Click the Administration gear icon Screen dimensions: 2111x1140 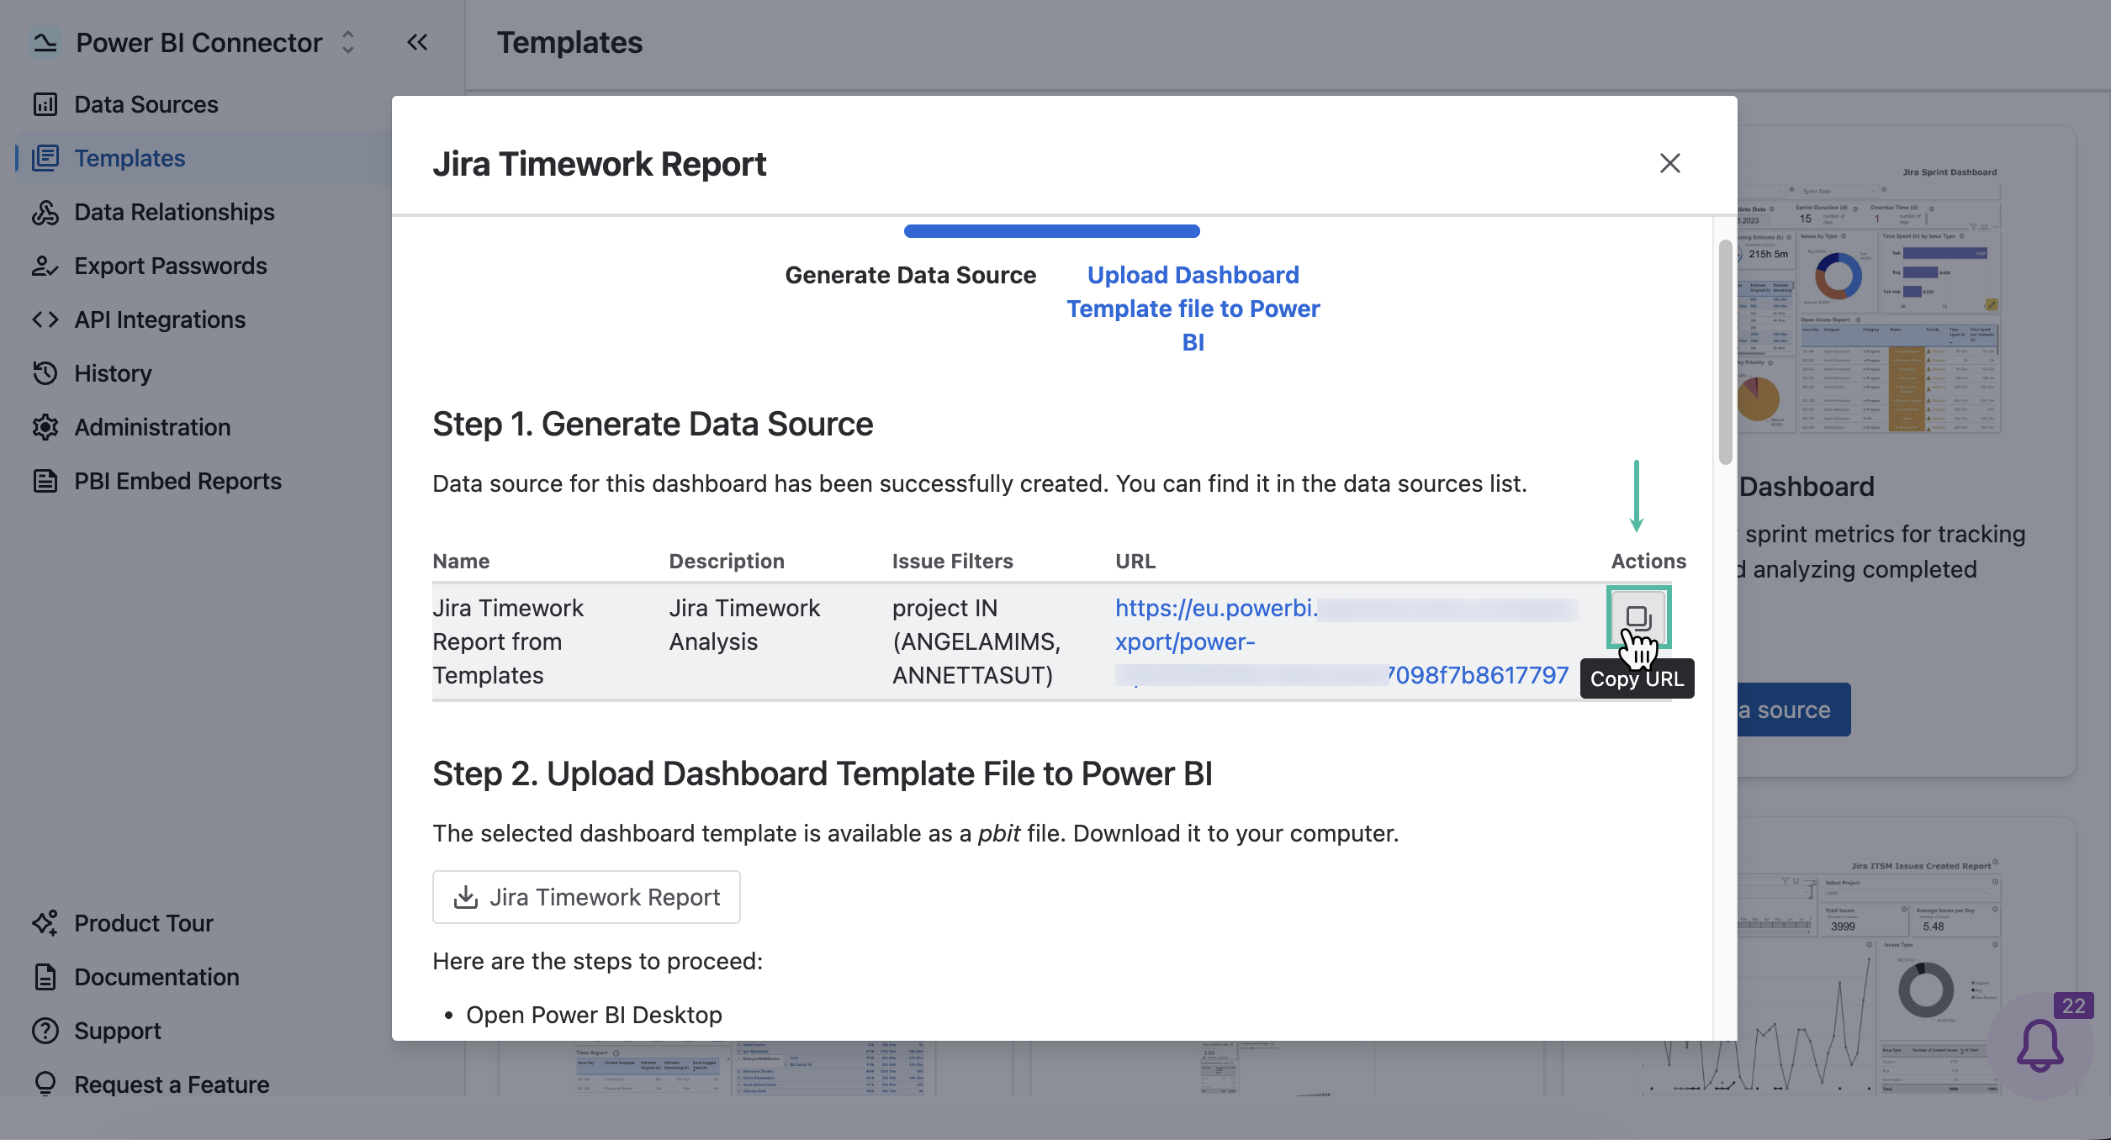pos(45,427)
